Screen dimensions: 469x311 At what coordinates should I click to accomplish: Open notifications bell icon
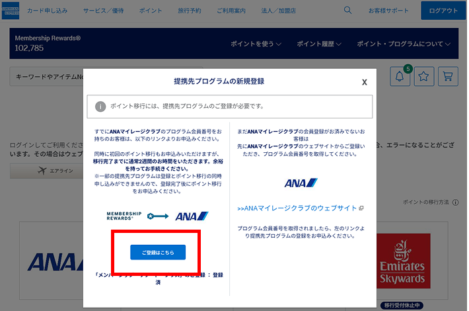tap(399, 76)
